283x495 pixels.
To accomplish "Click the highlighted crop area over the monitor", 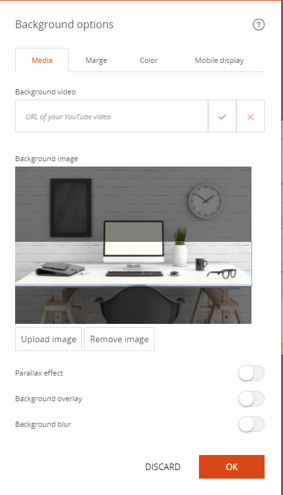I will coord(133,264).
